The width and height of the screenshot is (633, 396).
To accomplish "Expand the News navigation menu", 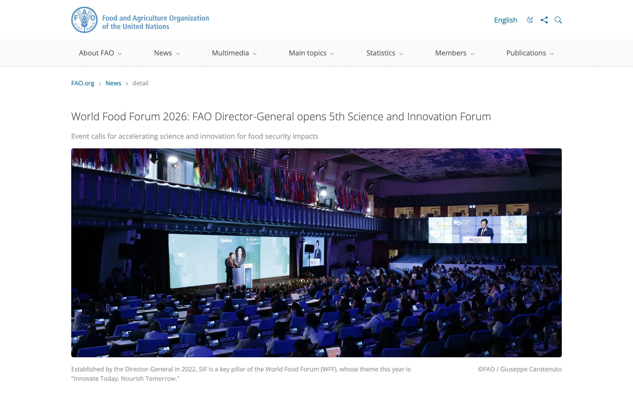I will tap(167, 53).
